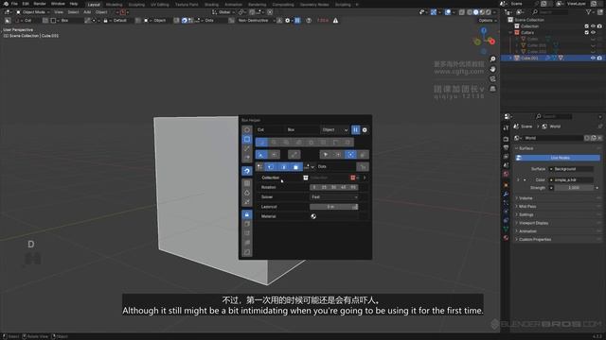Select Cube.001 row in the outliner
606x340 pixels.
pos(553,58)
